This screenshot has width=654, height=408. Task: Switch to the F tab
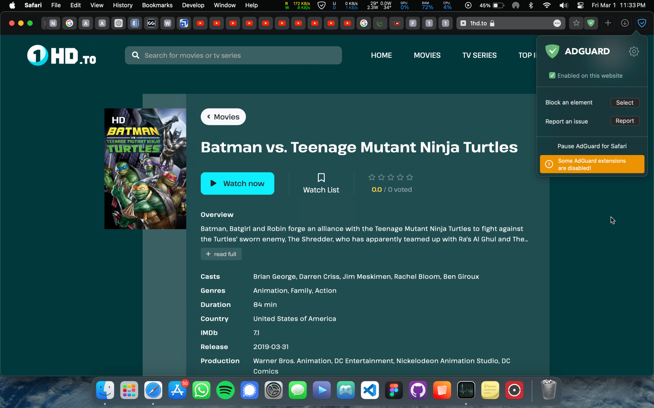click(413, 23)
